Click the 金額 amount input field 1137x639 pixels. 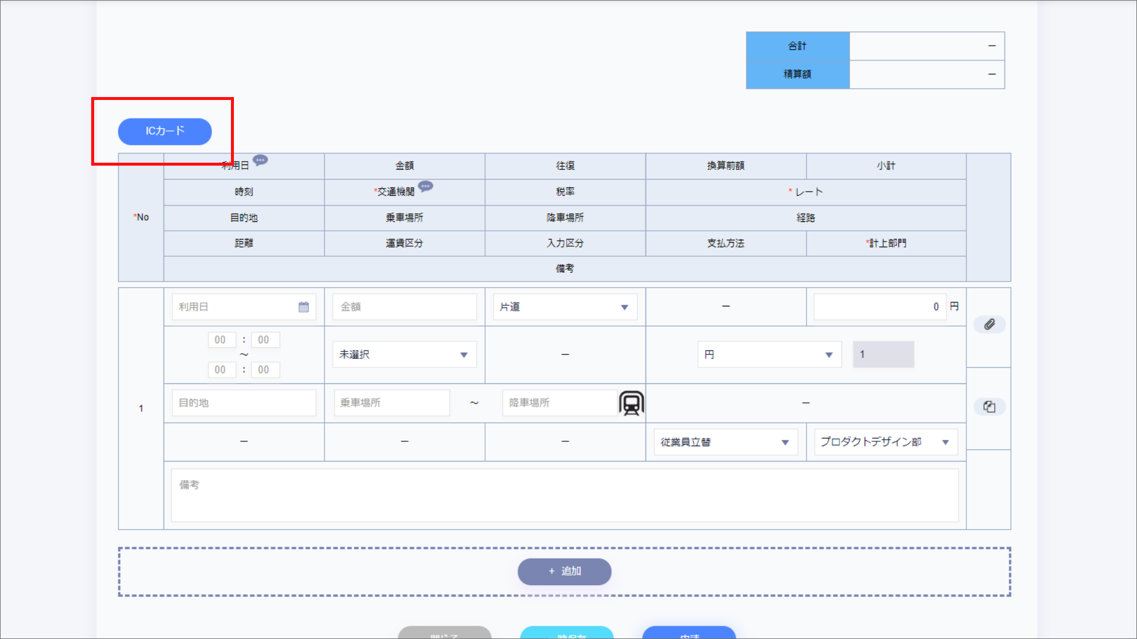coord(404,306)
